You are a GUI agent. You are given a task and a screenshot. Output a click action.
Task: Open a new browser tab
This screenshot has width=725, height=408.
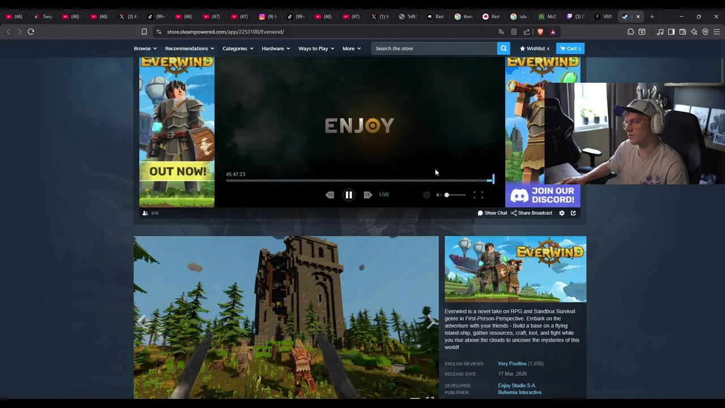(x=652, y=16)
